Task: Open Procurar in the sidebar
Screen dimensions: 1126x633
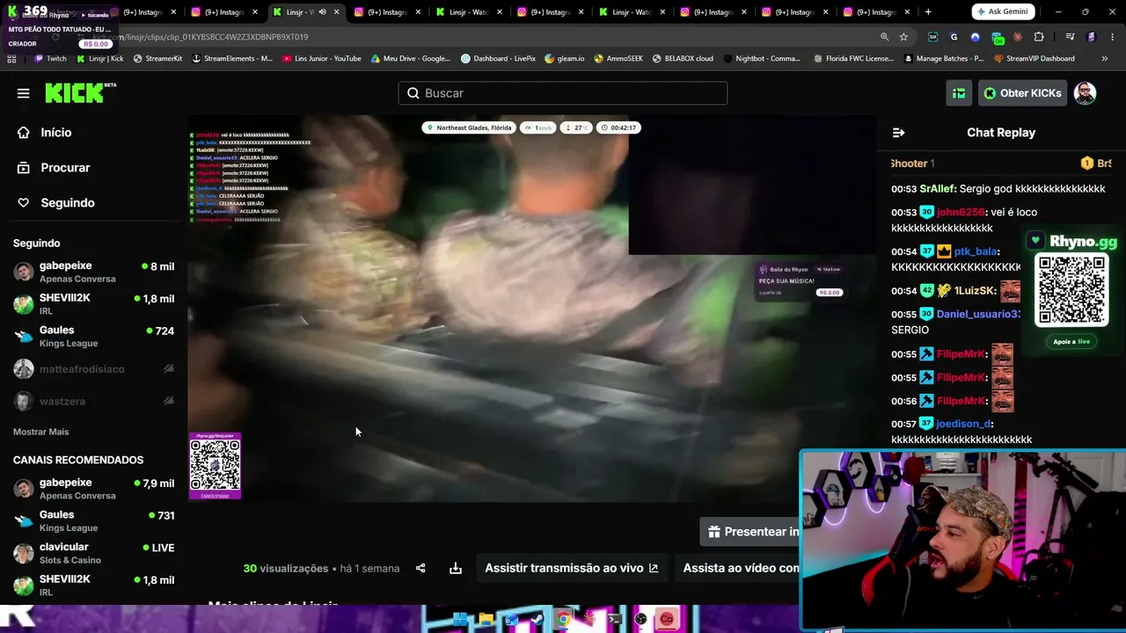Action: 54,168
